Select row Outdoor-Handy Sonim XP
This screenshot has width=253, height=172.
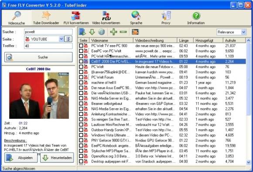[x=162, y=130]
